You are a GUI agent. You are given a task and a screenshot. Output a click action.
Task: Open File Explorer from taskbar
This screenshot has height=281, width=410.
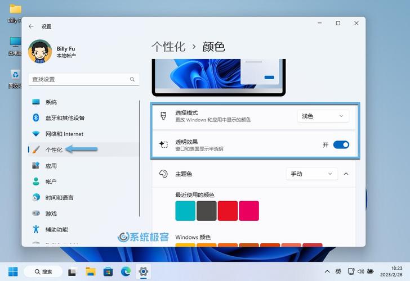coord(91,271)
